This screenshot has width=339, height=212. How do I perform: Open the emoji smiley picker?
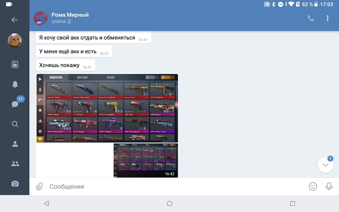(x=313, y=187)
